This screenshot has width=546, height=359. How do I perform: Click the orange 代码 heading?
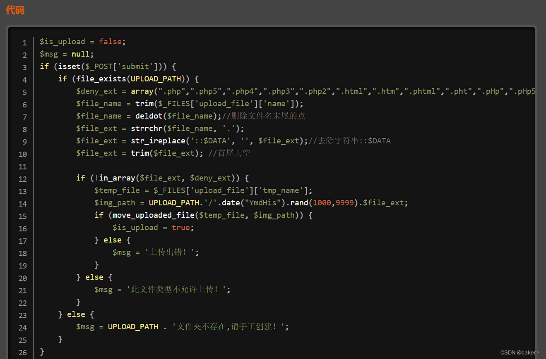point(15,10)
